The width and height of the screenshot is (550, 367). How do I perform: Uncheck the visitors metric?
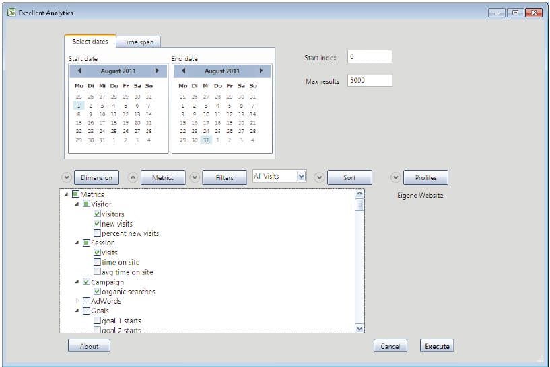tap(97, 214)
